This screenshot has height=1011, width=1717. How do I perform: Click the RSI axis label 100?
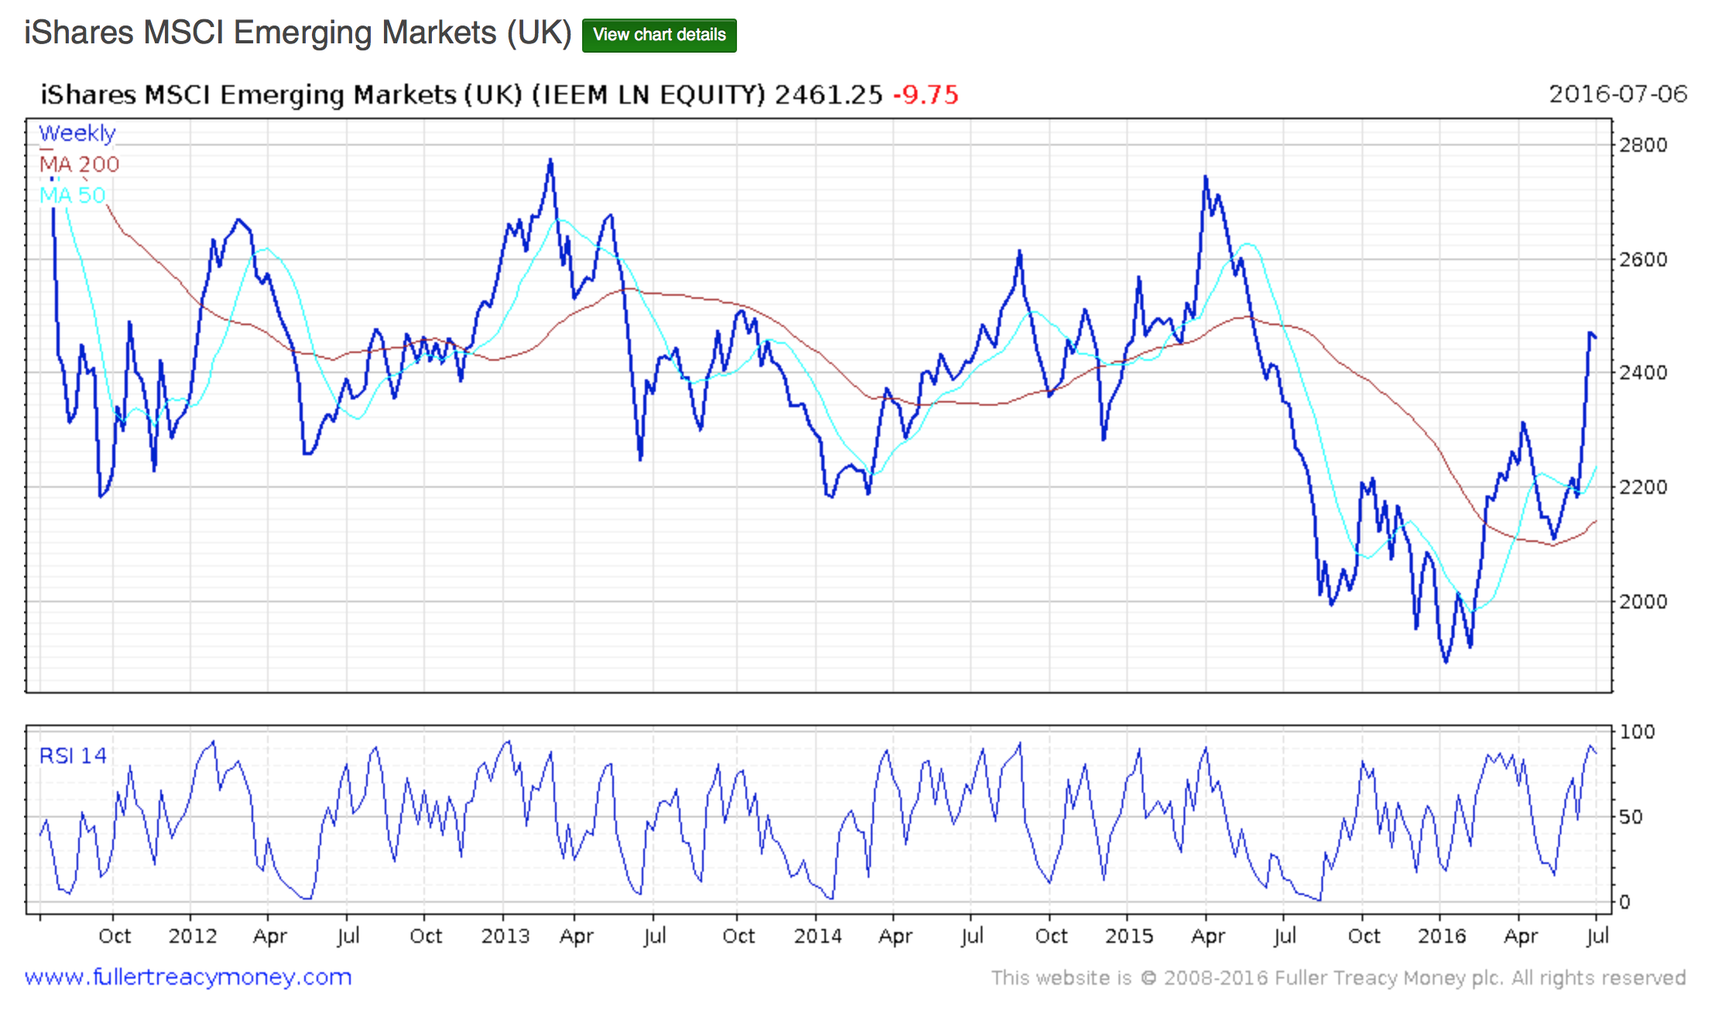coord(1637,732)
